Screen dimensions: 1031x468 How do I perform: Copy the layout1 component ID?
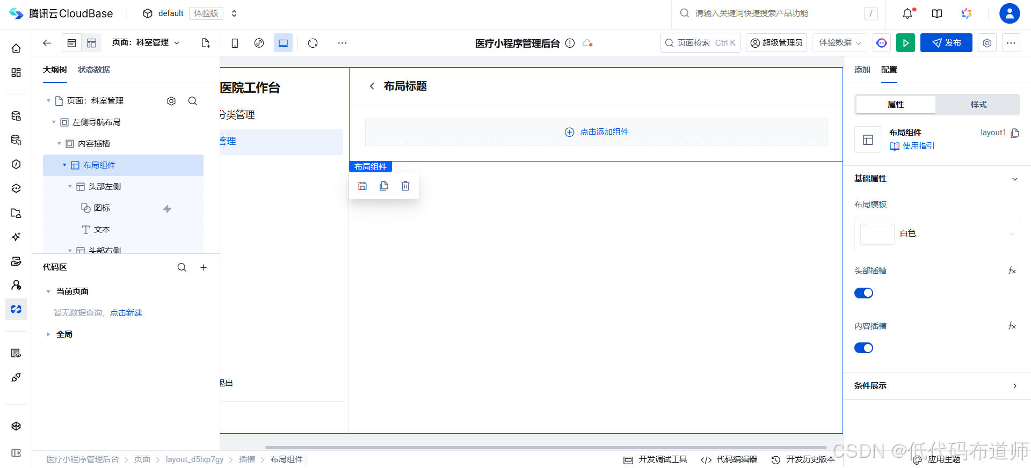click(1015, 133)
